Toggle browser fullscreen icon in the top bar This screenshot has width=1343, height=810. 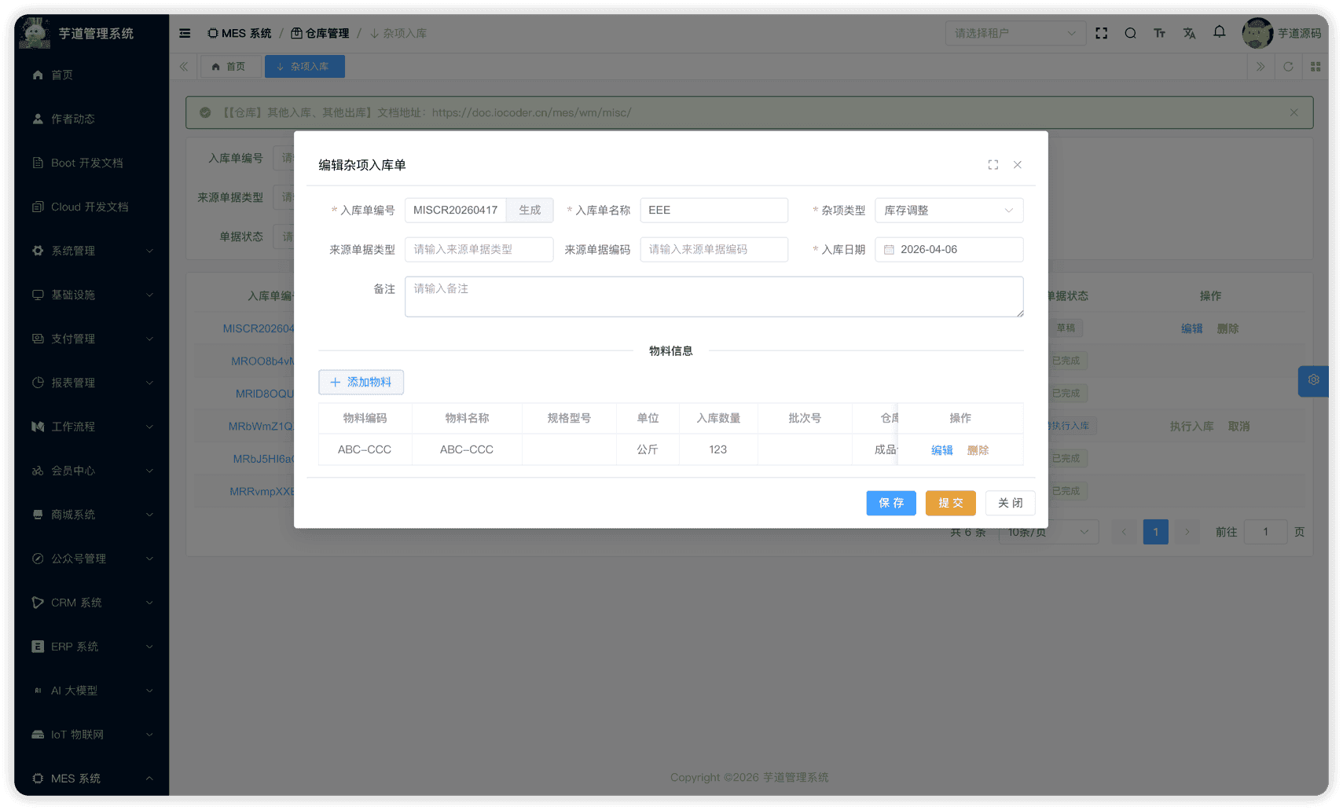tap(1101, 33)
